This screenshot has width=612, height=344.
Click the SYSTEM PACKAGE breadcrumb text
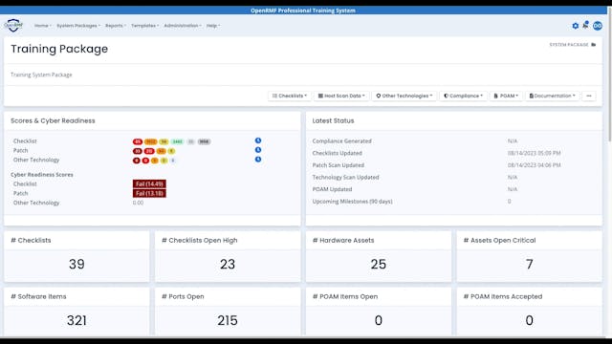569,45
